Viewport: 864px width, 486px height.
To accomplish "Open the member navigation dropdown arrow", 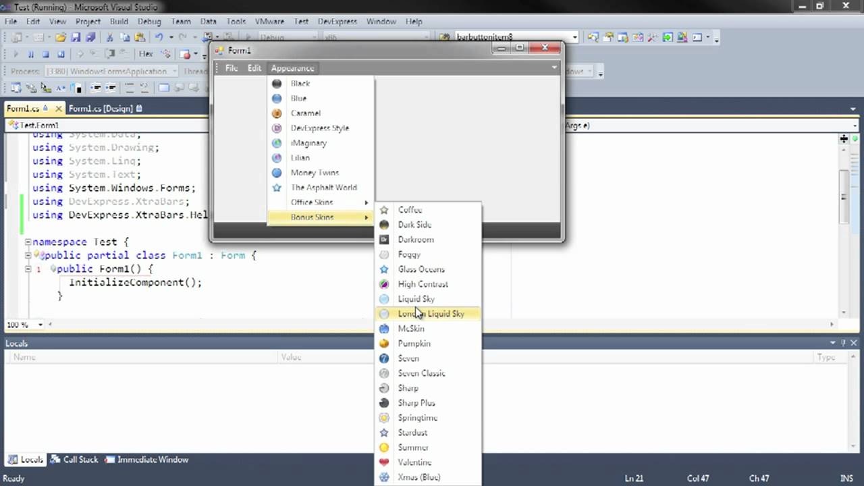I will tap(855, 126).
